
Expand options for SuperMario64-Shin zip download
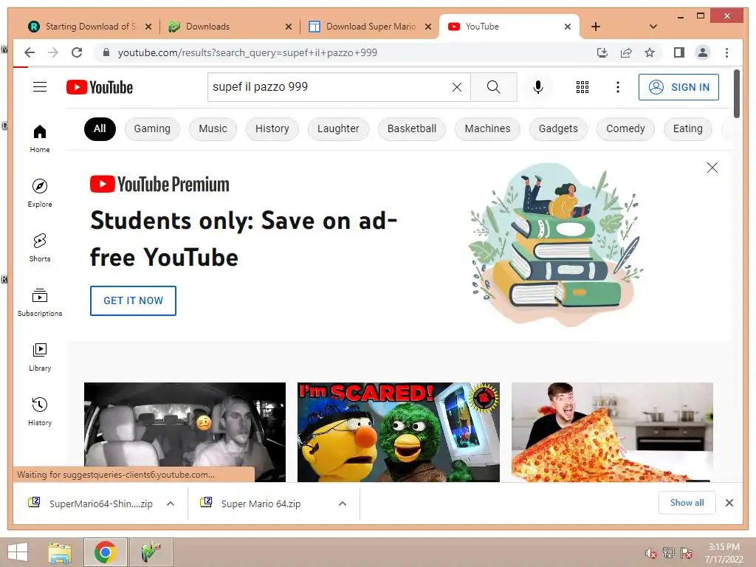coord(171,504)
